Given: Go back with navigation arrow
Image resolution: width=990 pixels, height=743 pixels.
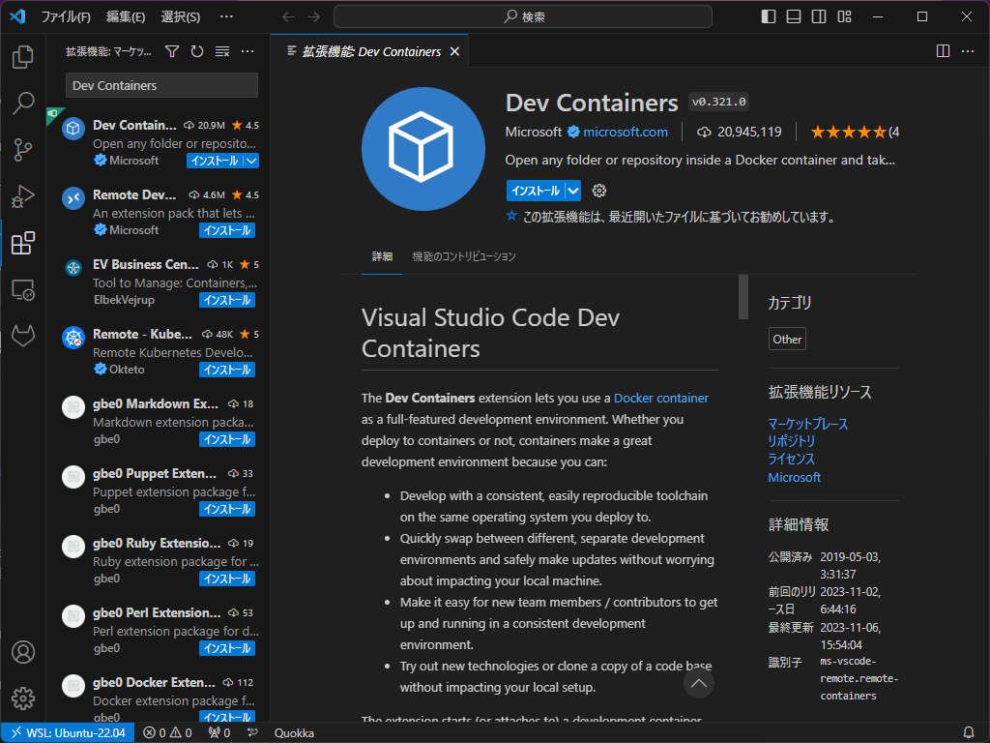Looking at the screenshot, I should [288, 16].
